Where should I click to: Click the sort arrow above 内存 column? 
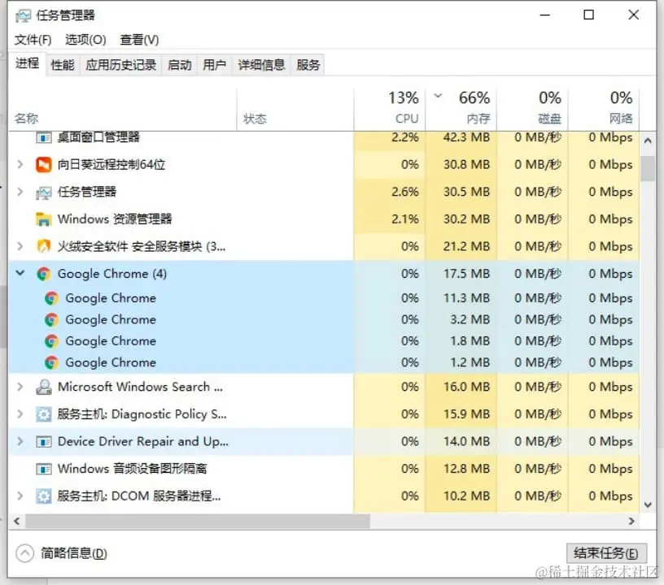coord(439,96)
